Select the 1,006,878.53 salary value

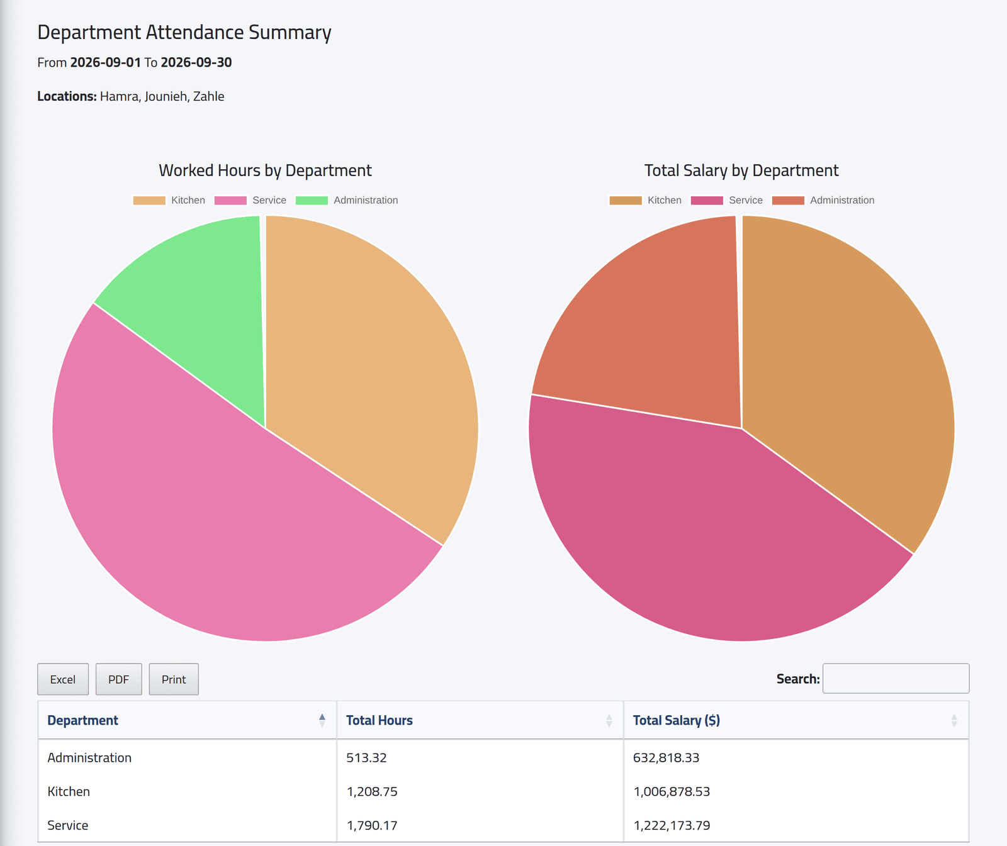[672, 791]
